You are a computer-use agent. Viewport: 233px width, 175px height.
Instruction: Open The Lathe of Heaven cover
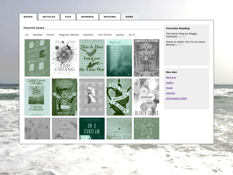[147, 58]
